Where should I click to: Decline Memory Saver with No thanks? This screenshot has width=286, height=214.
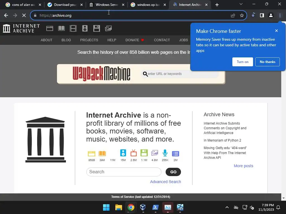point(267,62)
